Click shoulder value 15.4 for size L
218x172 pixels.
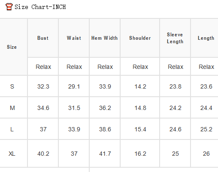coord(140,129)
